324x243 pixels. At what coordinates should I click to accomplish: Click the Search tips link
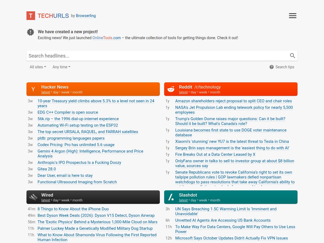pyautogui.click(x=285, y=67)
